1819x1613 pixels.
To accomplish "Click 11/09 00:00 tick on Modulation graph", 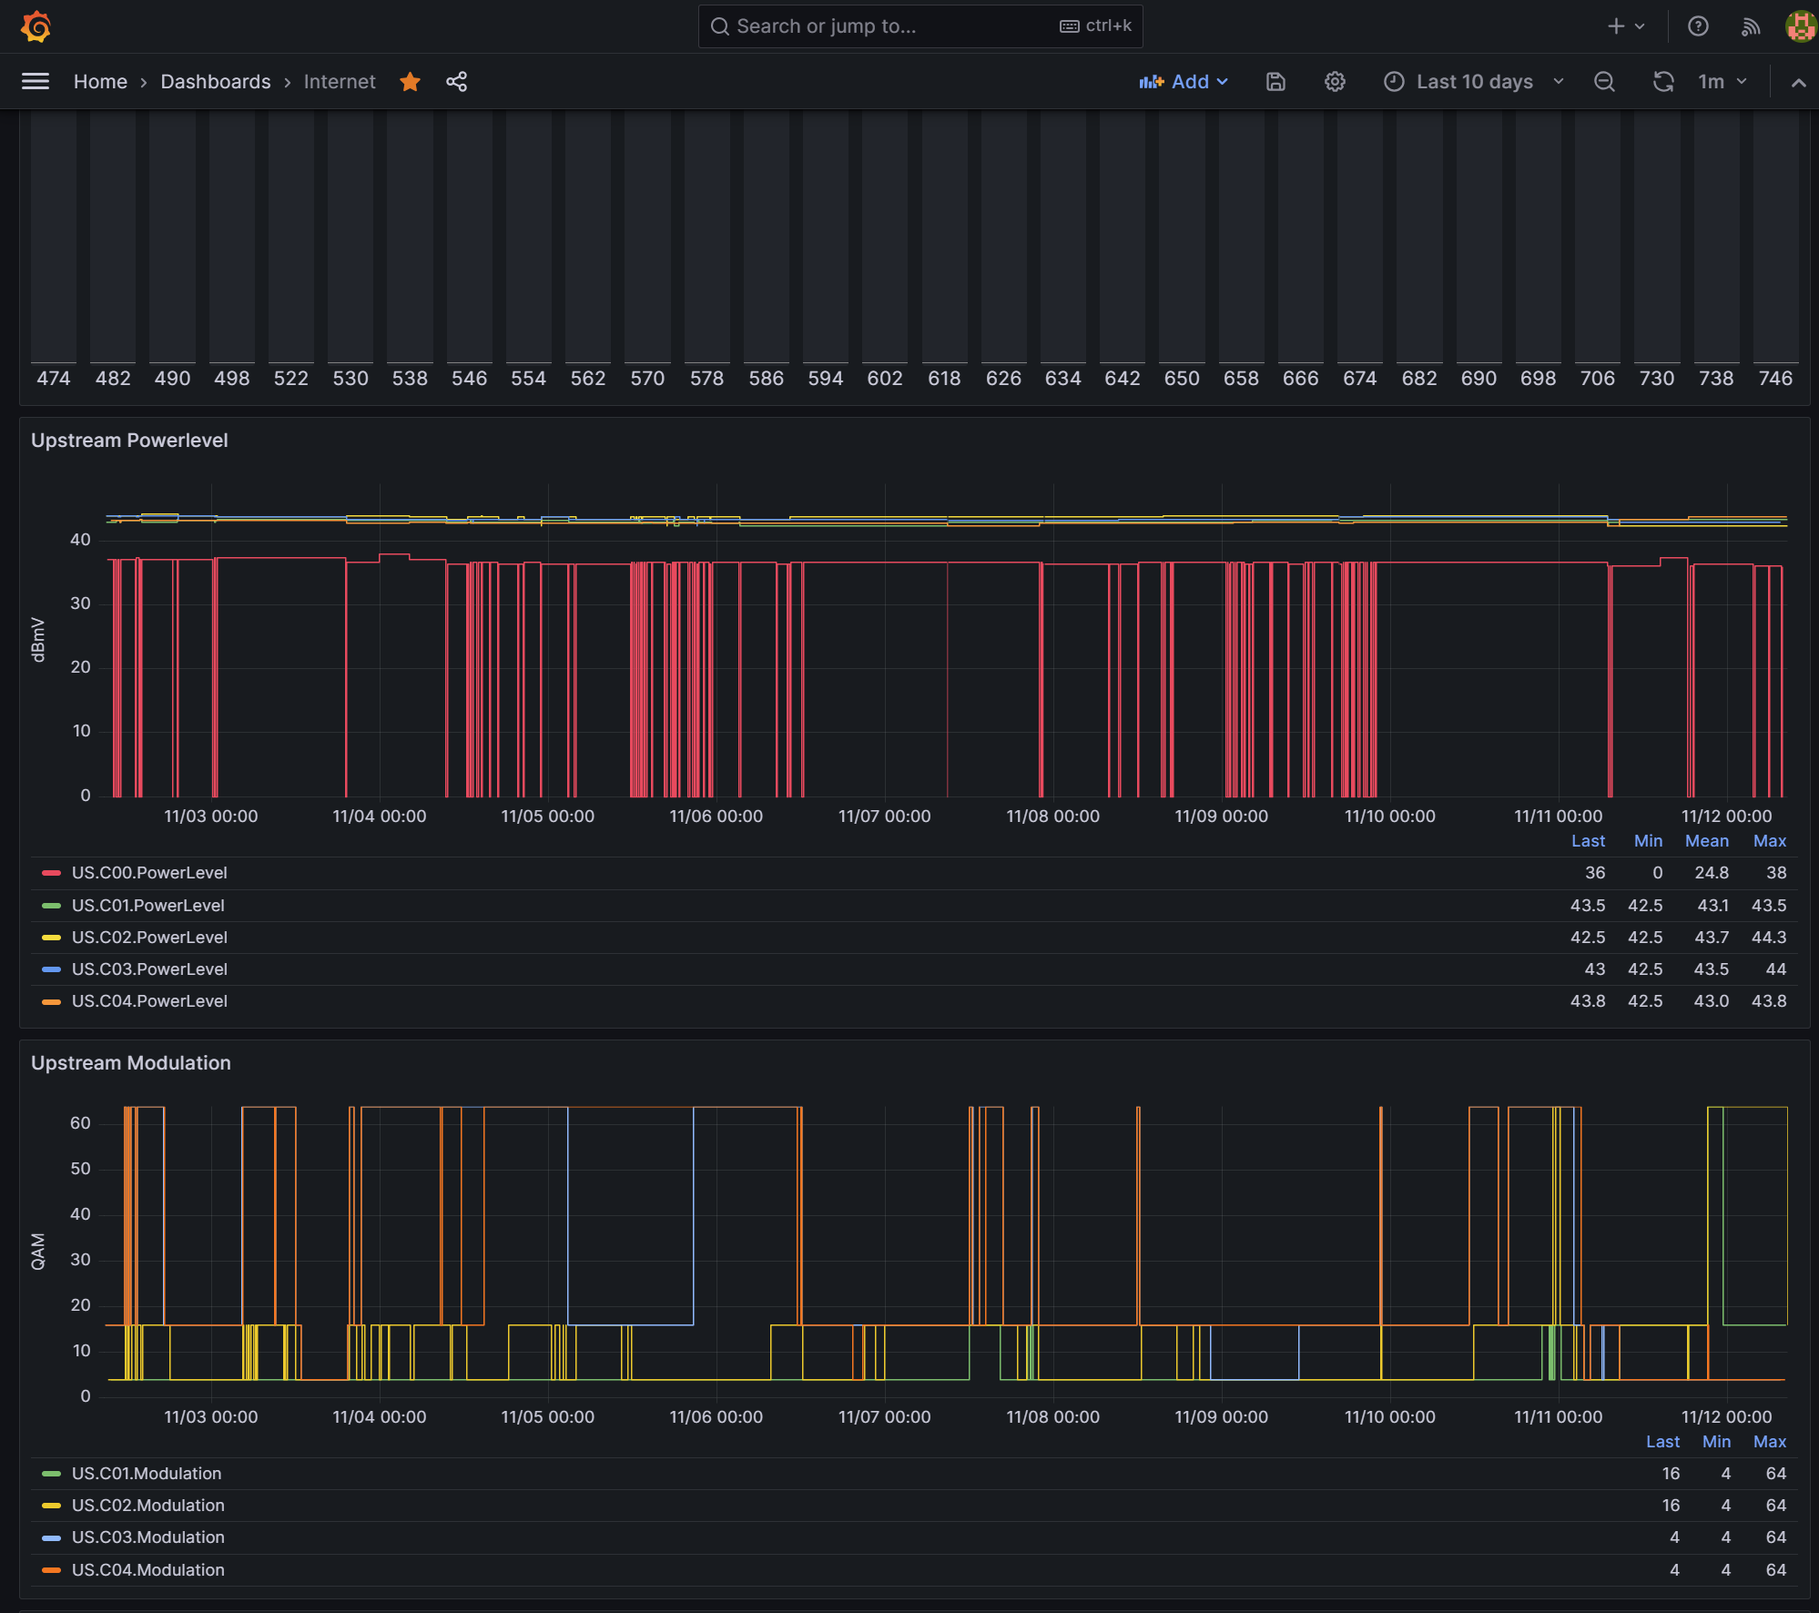I will [x=1221, y=1417].
